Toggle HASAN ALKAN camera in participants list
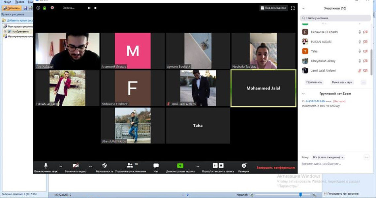This screenshot has height=198, width=376. point(365,42)
